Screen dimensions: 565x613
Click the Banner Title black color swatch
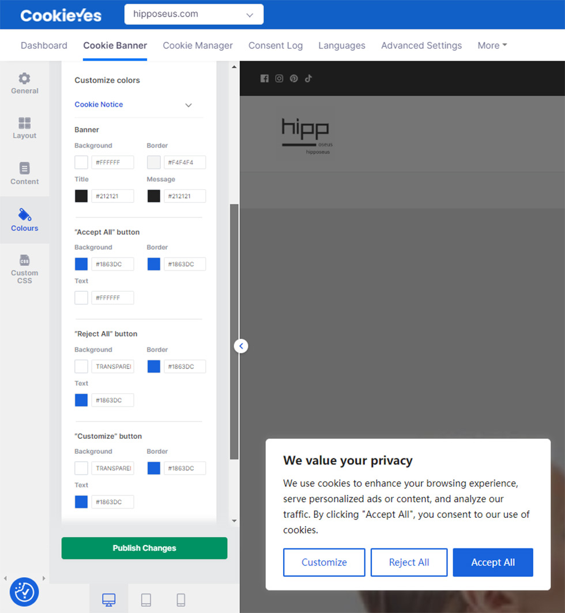[x=81, y=196]
